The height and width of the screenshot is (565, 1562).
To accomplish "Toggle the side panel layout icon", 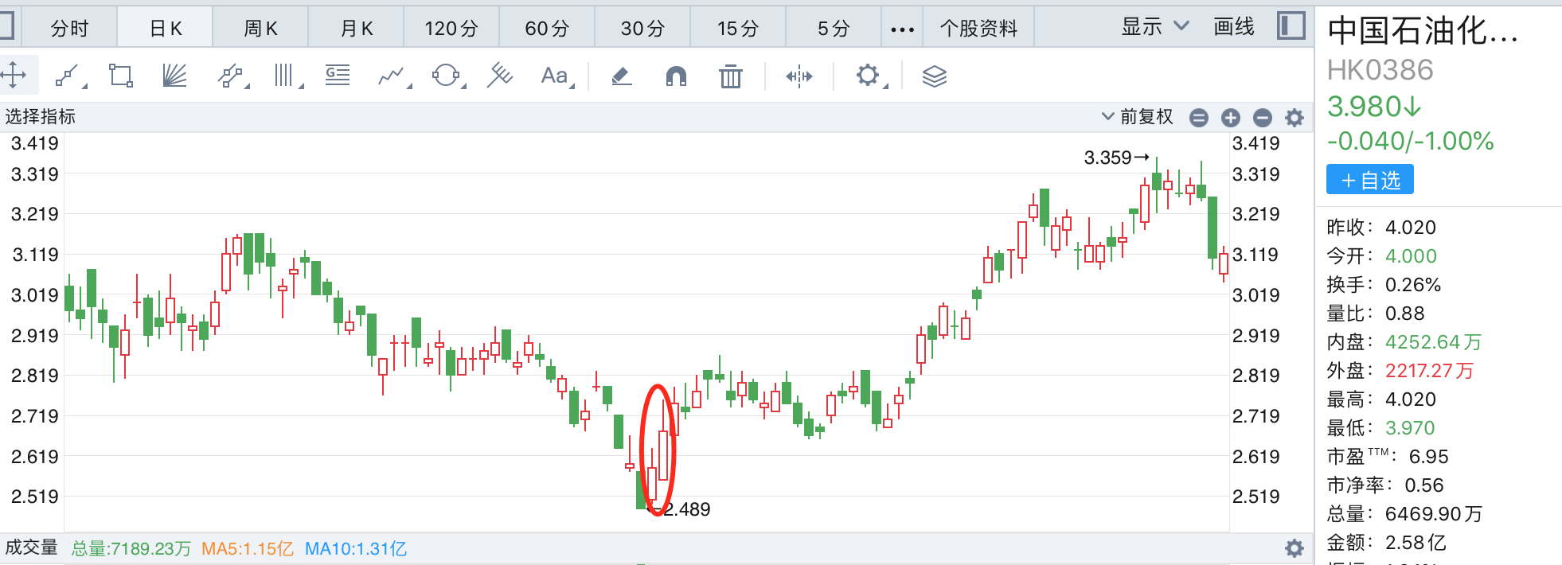I will (1291, 26).
